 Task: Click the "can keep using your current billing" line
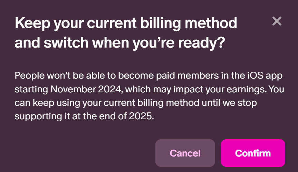89,103
